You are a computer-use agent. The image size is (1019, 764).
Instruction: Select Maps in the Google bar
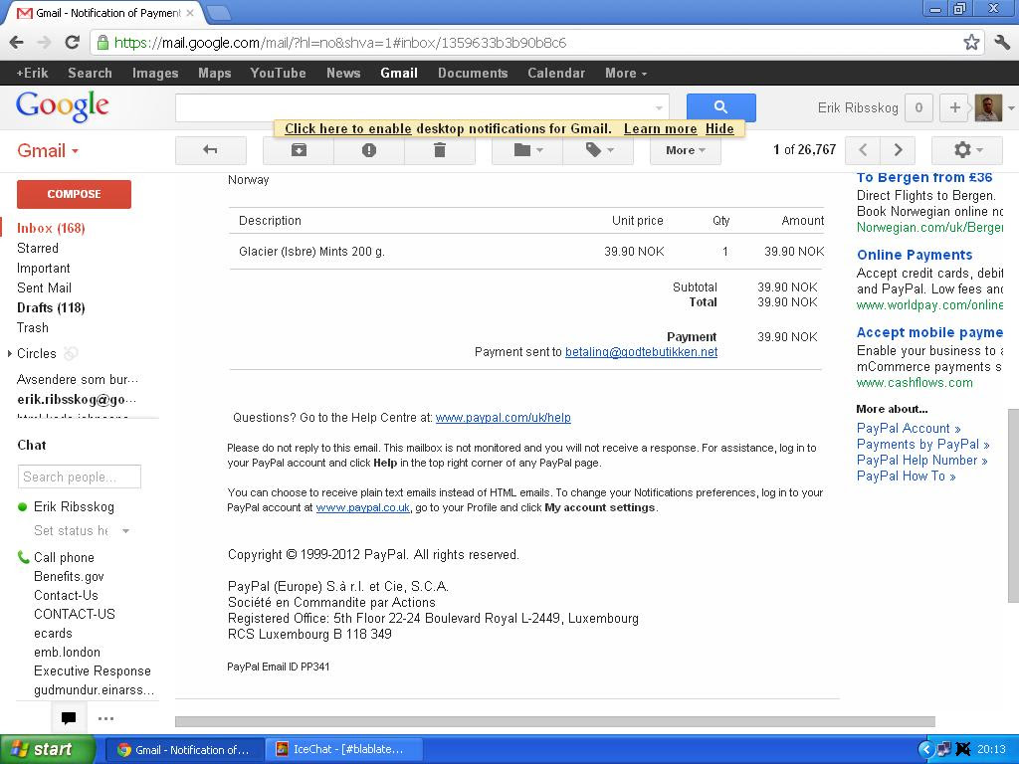point(215,73)
